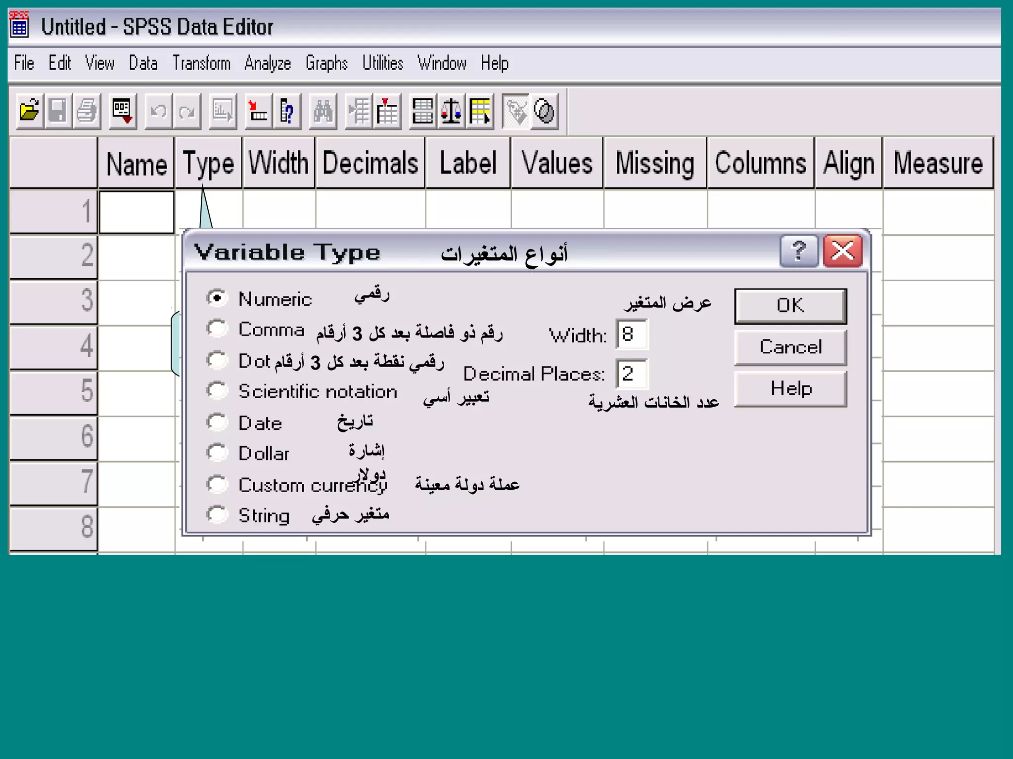Select the Dot radio button
Screen dimensions: 1013x759
pos(217,360)
